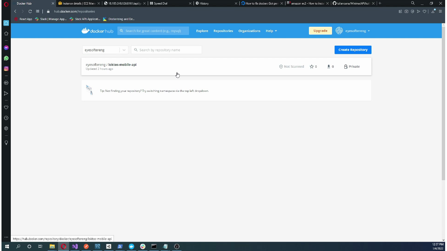Open the Opera sidebar player icon
Viewport: 447px width, 251px height.
(6, 83)
